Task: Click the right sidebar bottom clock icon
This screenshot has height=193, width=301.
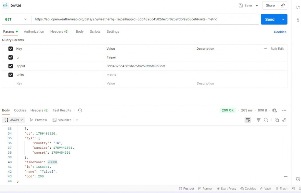Action: [x=298, y=179]
